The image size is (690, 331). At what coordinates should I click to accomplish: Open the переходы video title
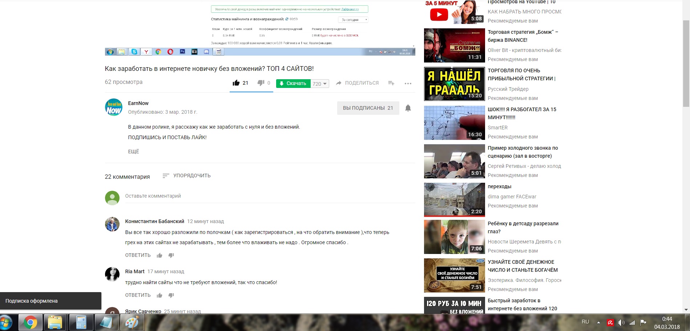tap(499, 186)
